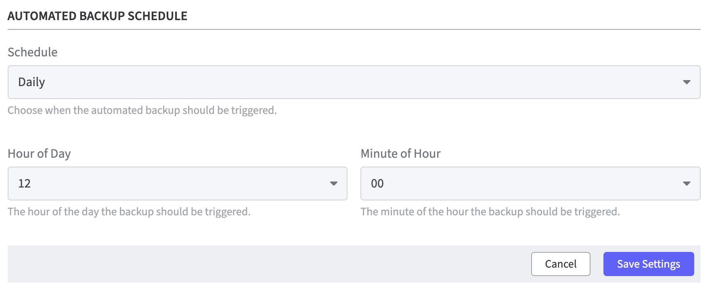Click the hour-of-day help description text
This screenshot has width=712, height=297.
pos(129,212)
